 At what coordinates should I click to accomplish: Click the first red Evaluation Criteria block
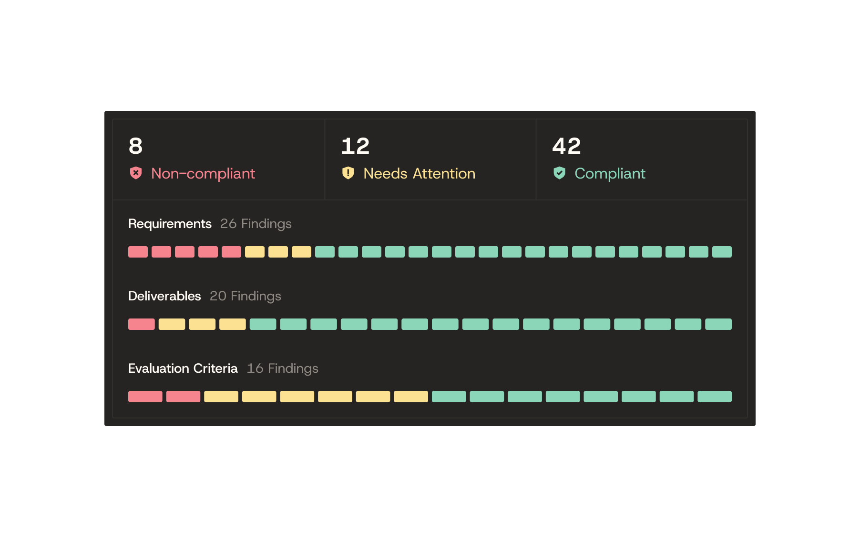145,397
